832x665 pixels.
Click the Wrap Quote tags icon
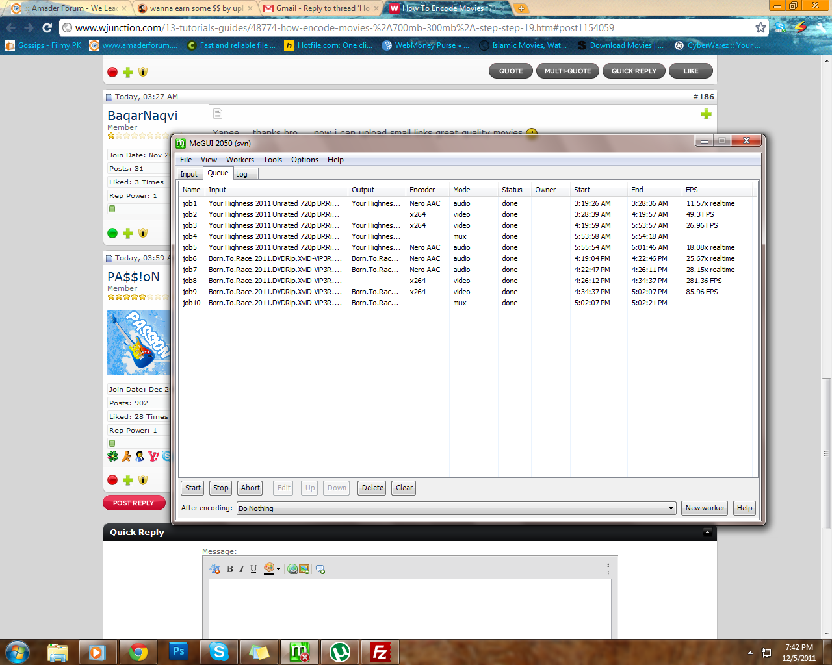(x=320, y=569)
